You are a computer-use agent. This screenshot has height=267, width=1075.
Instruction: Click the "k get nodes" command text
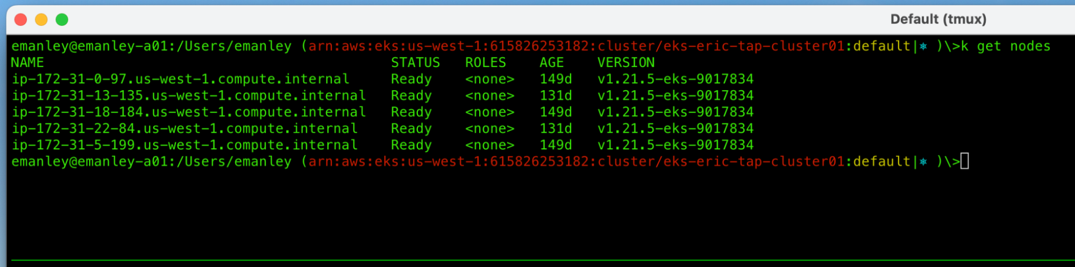click(1006, 47)
